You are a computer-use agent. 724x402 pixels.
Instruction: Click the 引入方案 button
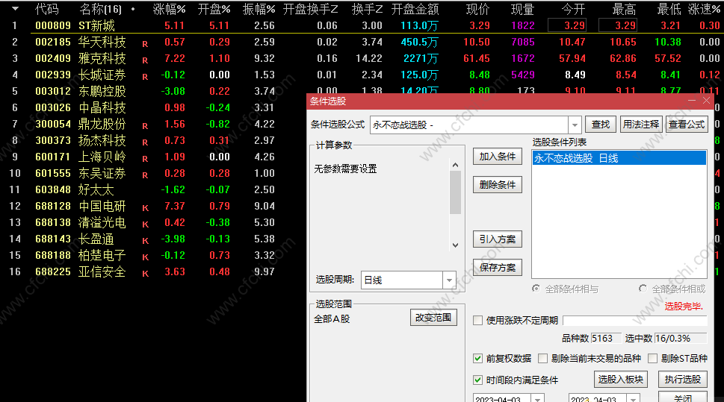click(498, 239)
